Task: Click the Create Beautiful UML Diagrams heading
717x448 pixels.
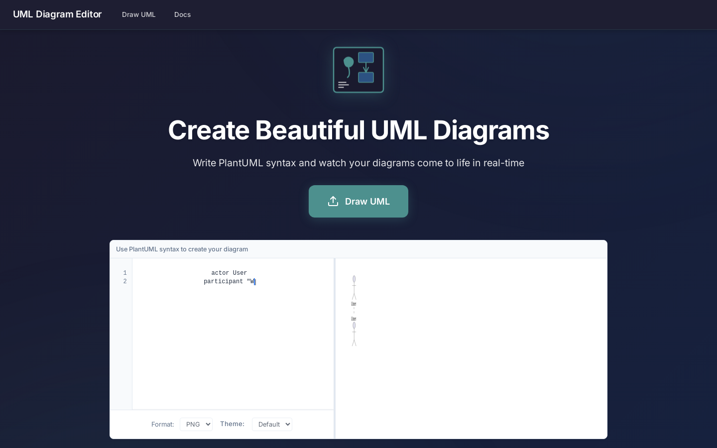Action: tap(358, 130)
